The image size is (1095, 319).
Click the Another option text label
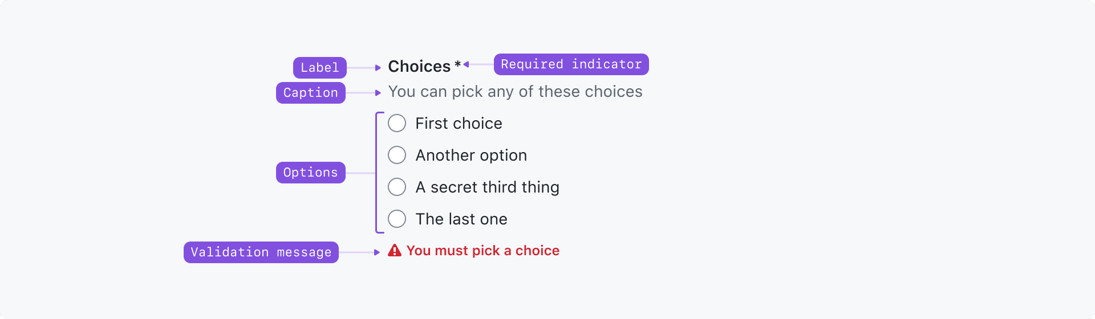pos(471,156)
